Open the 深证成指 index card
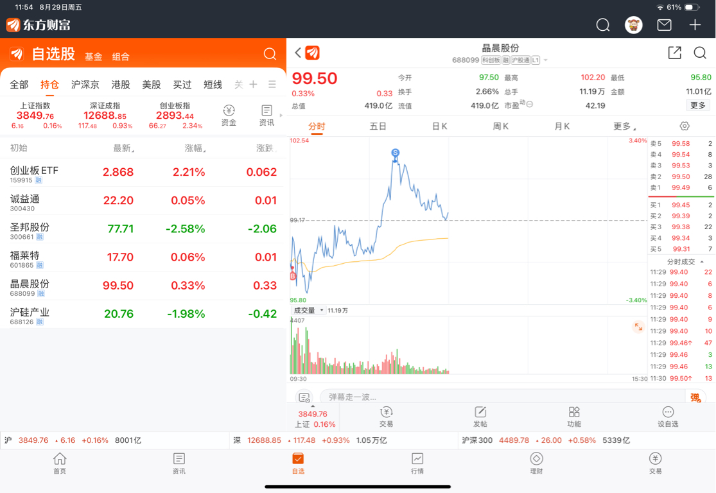This screenshot has height=493, width=716. 105,116
